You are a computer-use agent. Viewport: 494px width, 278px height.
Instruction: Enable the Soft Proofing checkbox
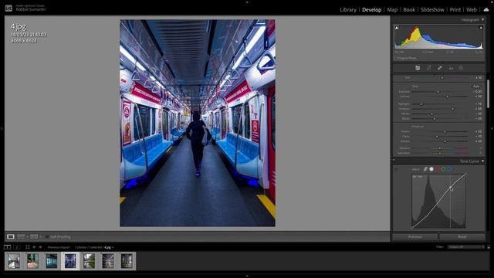click(x=47, y=237)
